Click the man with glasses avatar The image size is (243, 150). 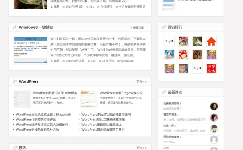coord(183,68)
